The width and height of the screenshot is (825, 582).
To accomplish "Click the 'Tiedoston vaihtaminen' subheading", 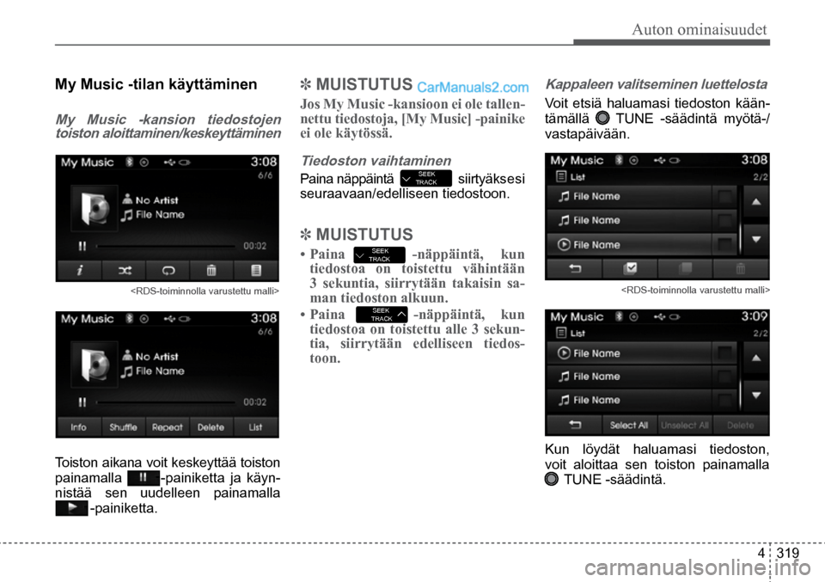I will click(x=376, y=161).
